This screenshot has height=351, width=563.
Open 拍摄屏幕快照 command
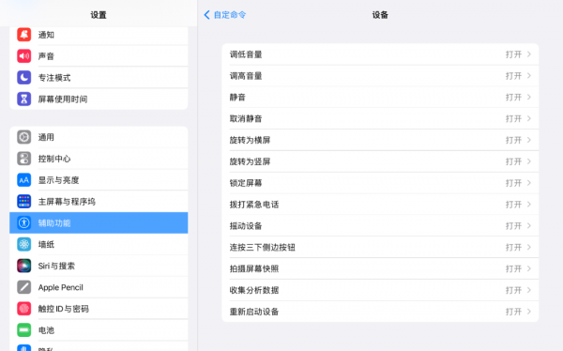point(380,268)
